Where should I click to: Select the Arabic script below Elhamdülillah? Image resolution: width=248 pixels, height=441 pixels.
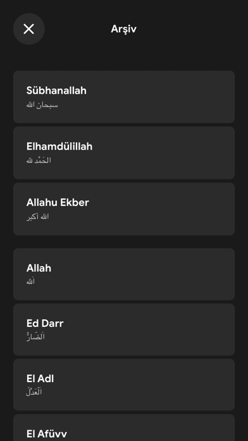click(39, 160)
